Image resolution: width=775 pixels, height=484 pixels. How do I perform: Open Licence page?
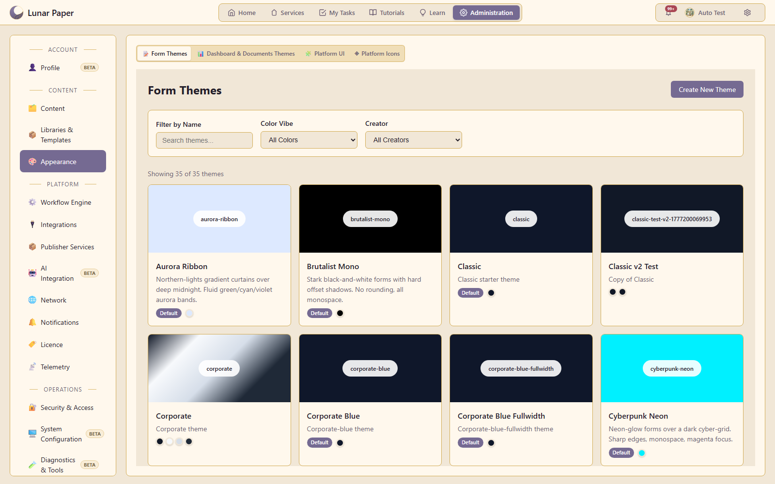pos(63,345)
